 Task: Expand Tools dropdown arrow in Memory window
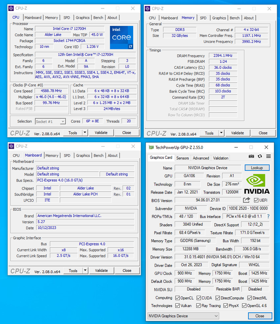221,133
